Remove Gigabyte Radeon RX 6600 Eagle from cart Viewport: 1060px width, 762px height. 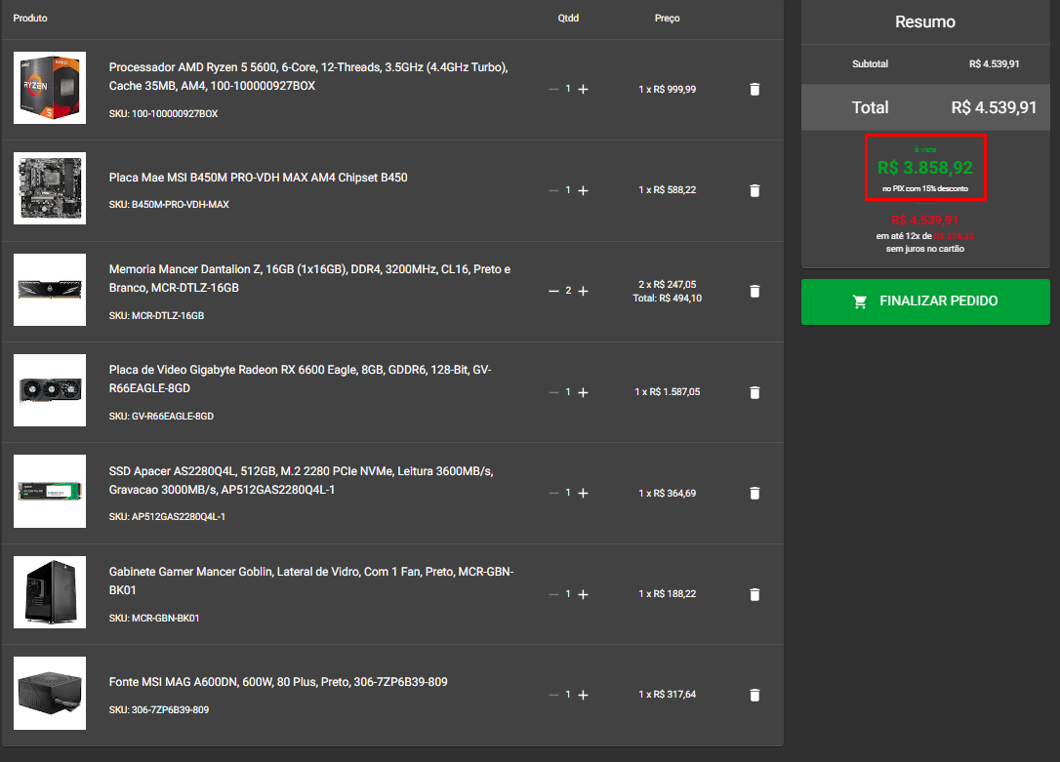click(x=754, y=392)
